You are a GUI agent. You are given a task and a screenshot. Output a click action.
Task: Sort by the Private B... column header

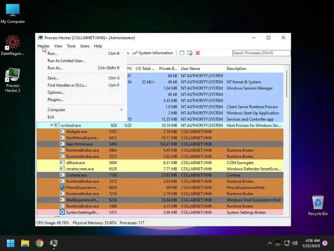168,69
